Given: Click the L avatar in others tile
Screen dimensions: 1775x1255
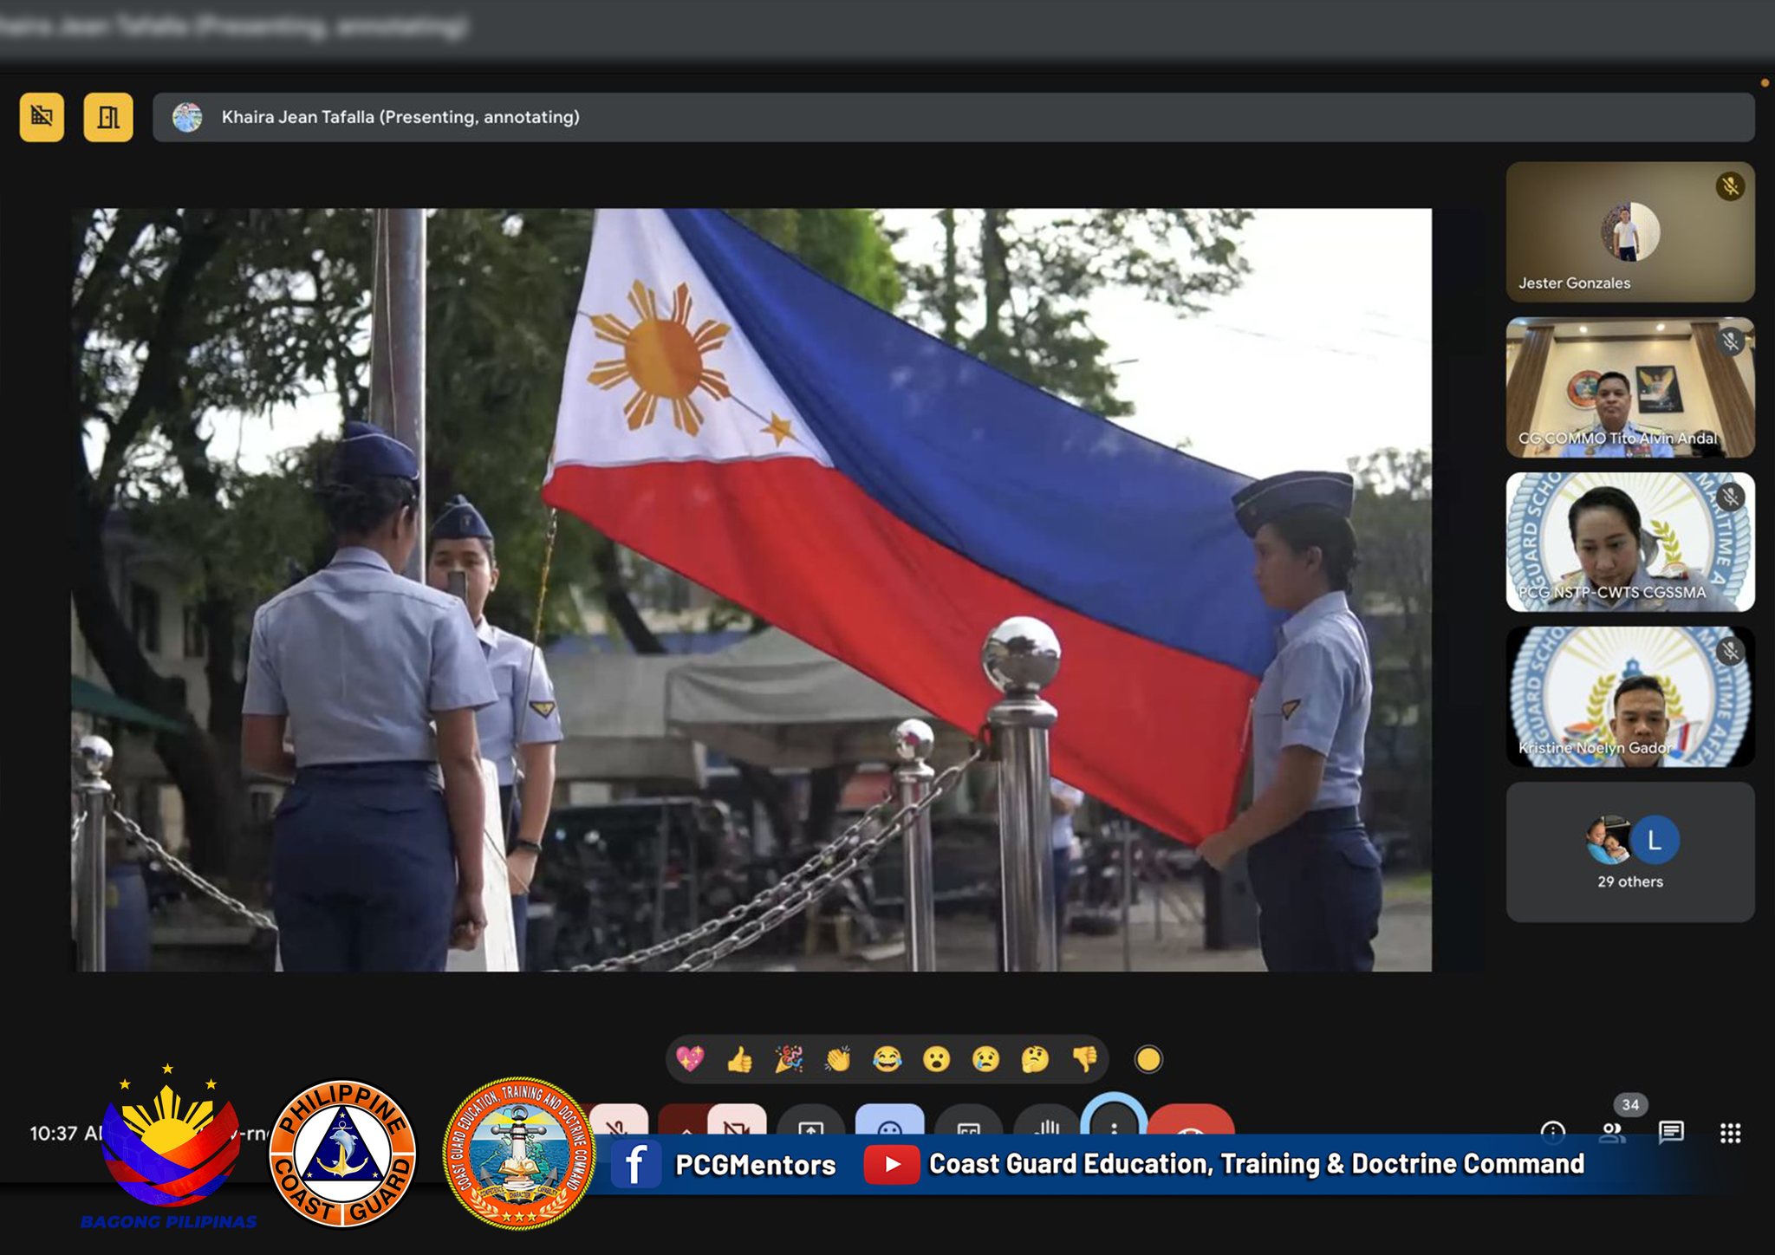Looking at the screenshot, I should pos(1654,840).
